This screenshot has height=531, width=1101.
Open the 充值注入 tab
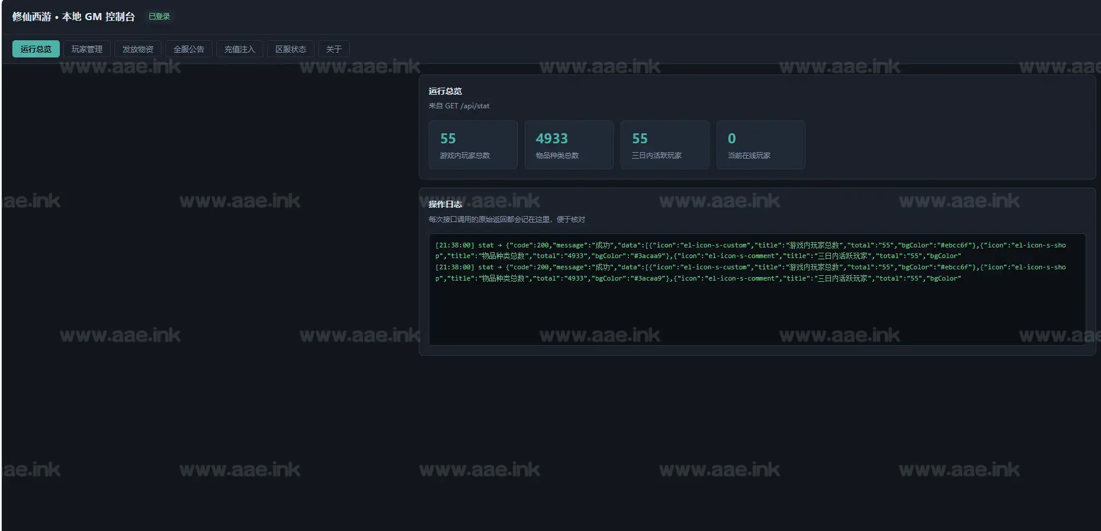click(240, 49)
